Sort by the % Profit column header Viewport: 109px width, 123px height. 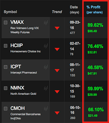tap(94, 10)
